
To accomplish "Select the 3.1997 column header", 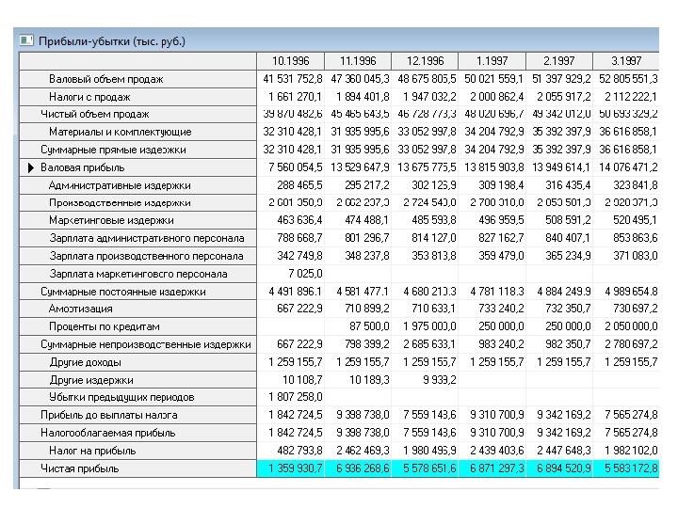I will point(626,61).
